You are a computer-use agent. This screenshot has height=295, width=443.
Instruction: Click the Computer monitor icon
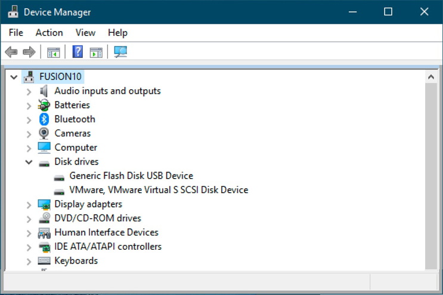[x=44, y=148]
